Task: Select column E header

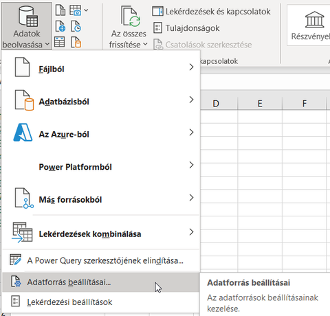Action: click(x=260, y=104)
